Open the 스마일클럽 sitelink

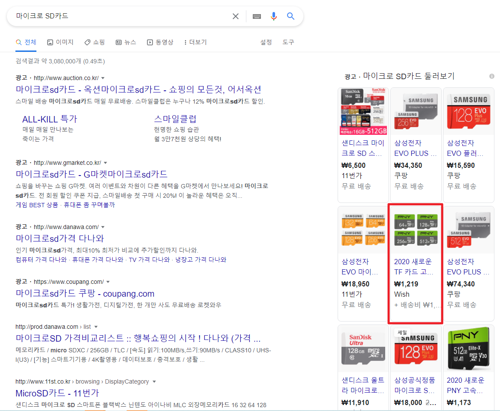(x=175, y=119)
